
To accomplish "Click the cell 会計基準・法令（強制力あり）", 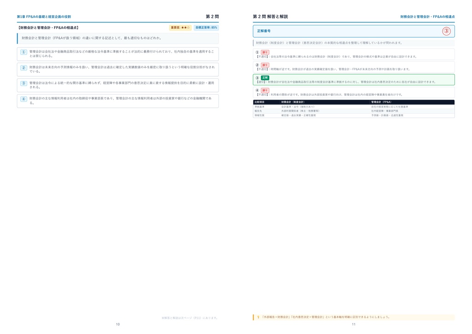I will (x=298, y=107).
